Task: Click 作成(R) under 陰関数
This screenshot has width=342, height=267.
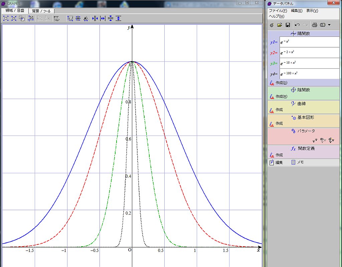Action: (281, 96)
